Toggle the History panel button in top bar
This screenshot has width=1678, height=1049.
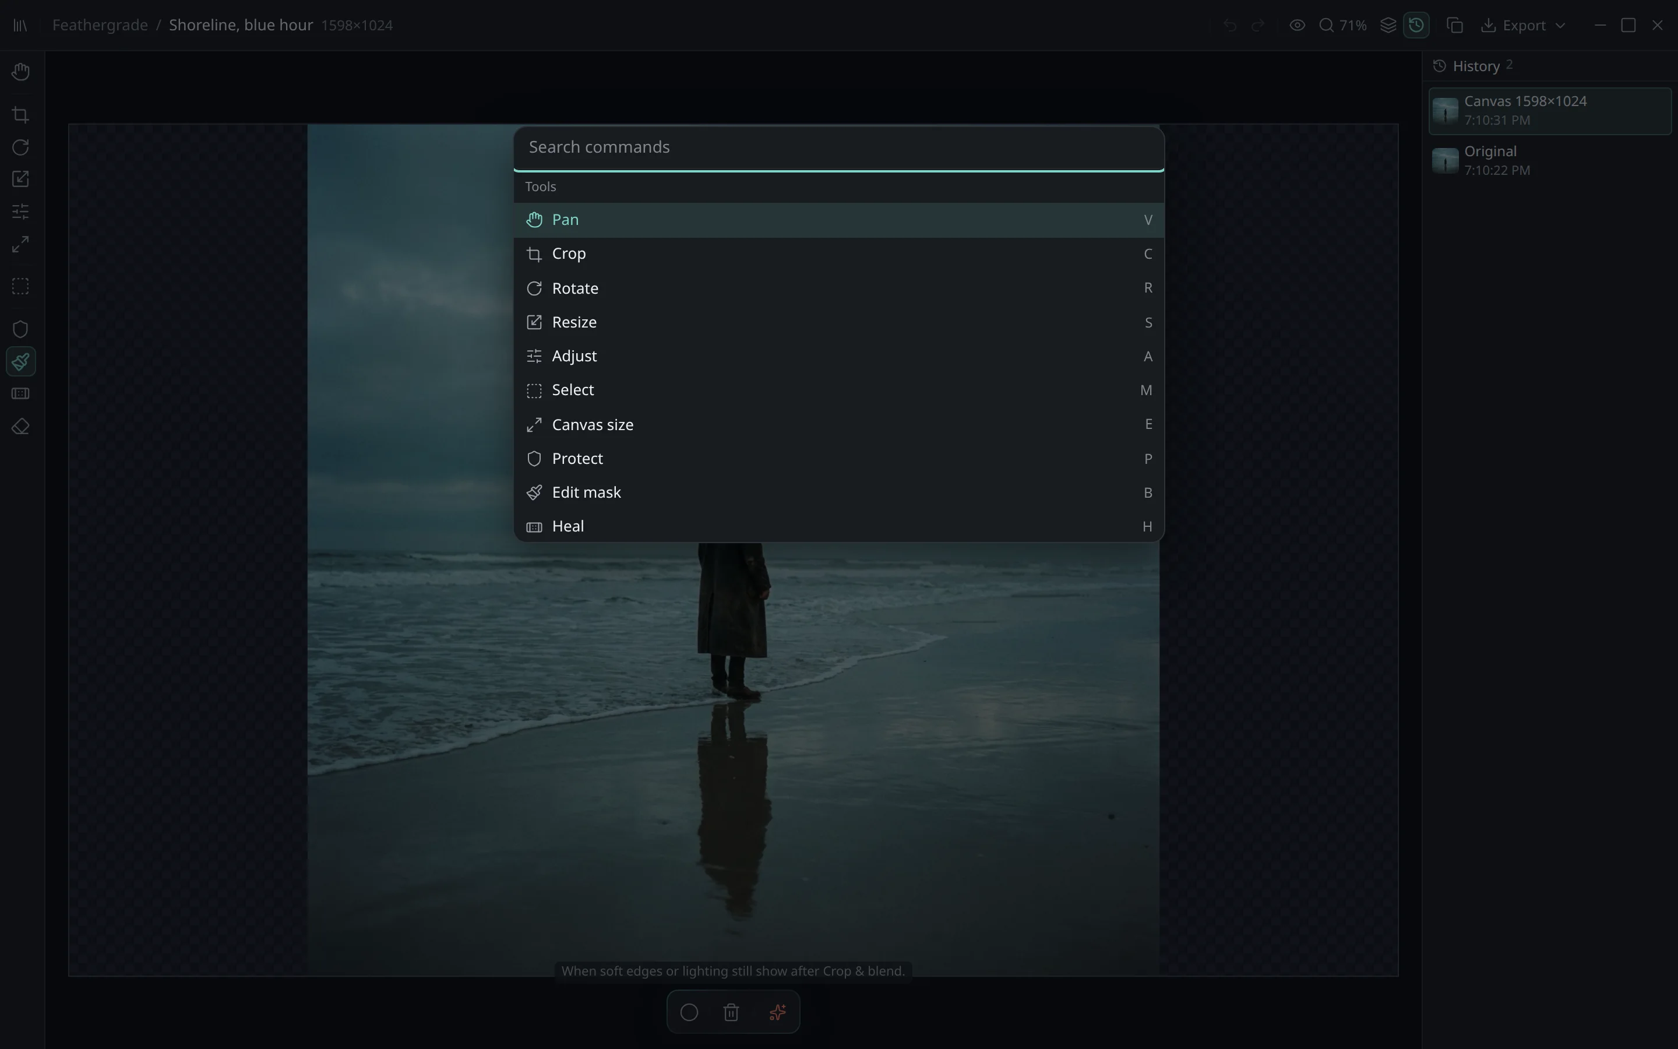[1416, 25]
